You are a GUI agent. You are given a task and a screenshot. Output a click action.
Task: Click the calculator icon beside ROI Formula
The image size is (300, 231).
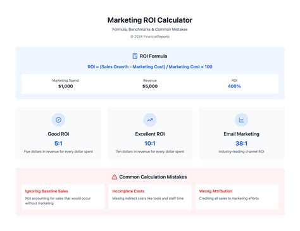pyautogui.click(x=135, y=56)
